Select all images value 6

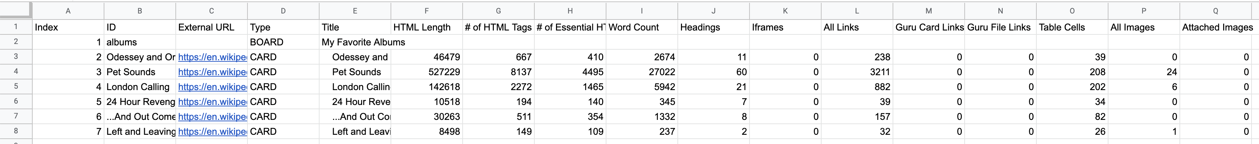pos(1144,87)
